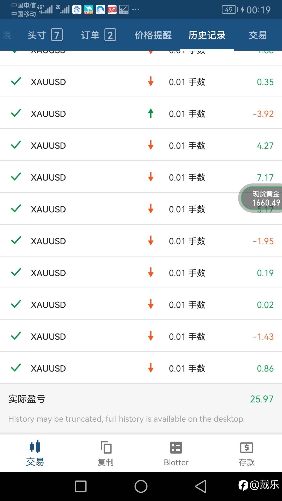
Task: Open the 价格提醒 tab
Action: (x=153, y=35)
